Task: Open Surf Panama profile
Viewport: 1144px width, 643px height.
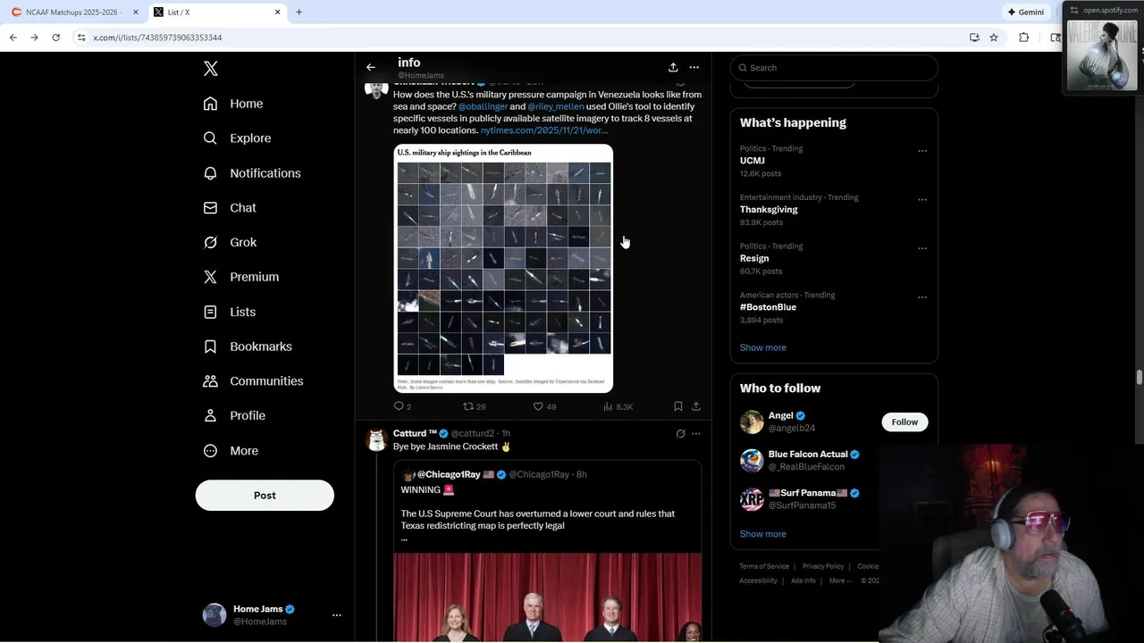Action: [808, 493]
